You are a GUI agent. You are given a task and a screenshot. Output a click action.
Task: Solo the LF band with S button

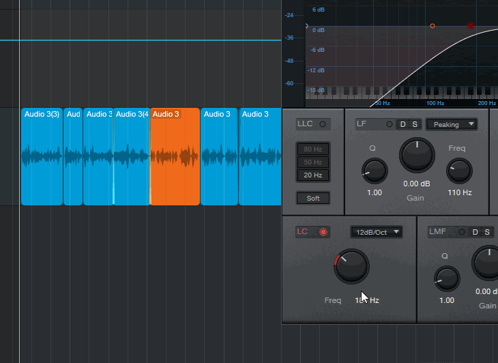pos(414,124)
